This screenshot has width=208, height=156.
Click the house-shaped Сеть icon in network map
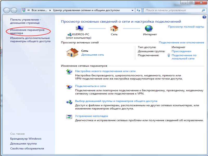114,28
